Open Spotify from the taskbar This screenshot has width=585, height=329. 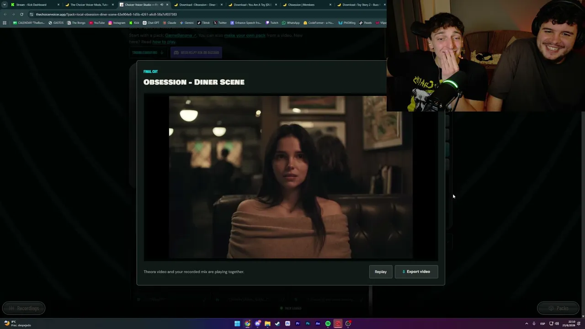(328, 324)
